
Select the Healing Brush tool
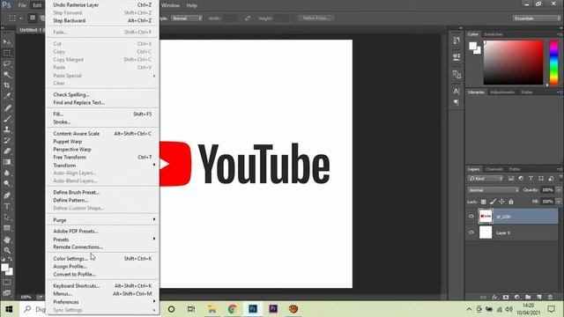7,107
